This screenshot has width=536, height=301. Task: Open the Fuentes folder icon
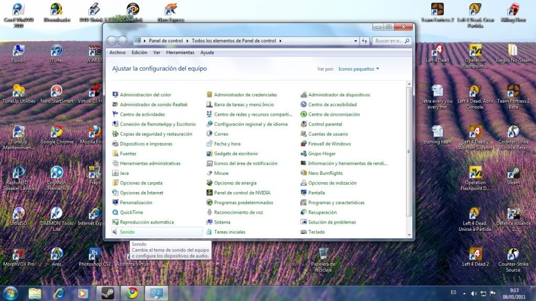click(115, 153)
